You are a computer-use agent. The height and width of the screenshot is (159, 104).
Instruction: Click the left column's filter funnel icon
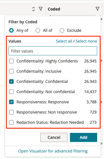tap(41, 9)
